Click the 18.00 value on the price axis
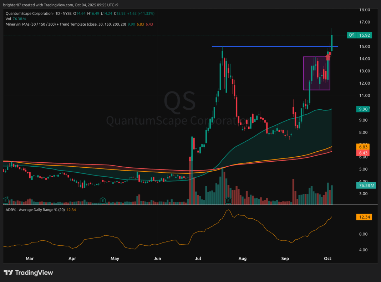Viewport: 381px width, 282px height. [x=364, y=10]
